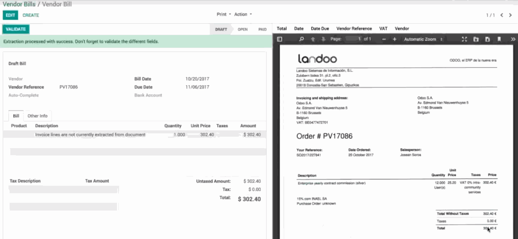Click the Edit button
The height and width of the screenshot is (239, 518).
[x=10, y=15]
